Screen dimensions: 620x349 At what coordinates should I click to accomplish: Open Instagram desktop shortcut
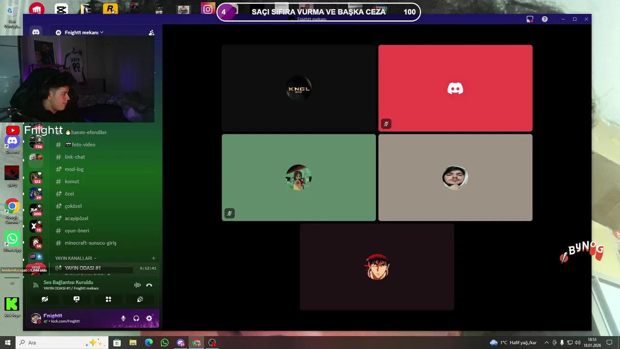click(208, 9)
